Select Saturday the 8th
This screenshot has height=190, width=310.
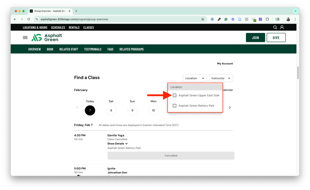pyautogui.click(x=111, y=110)
